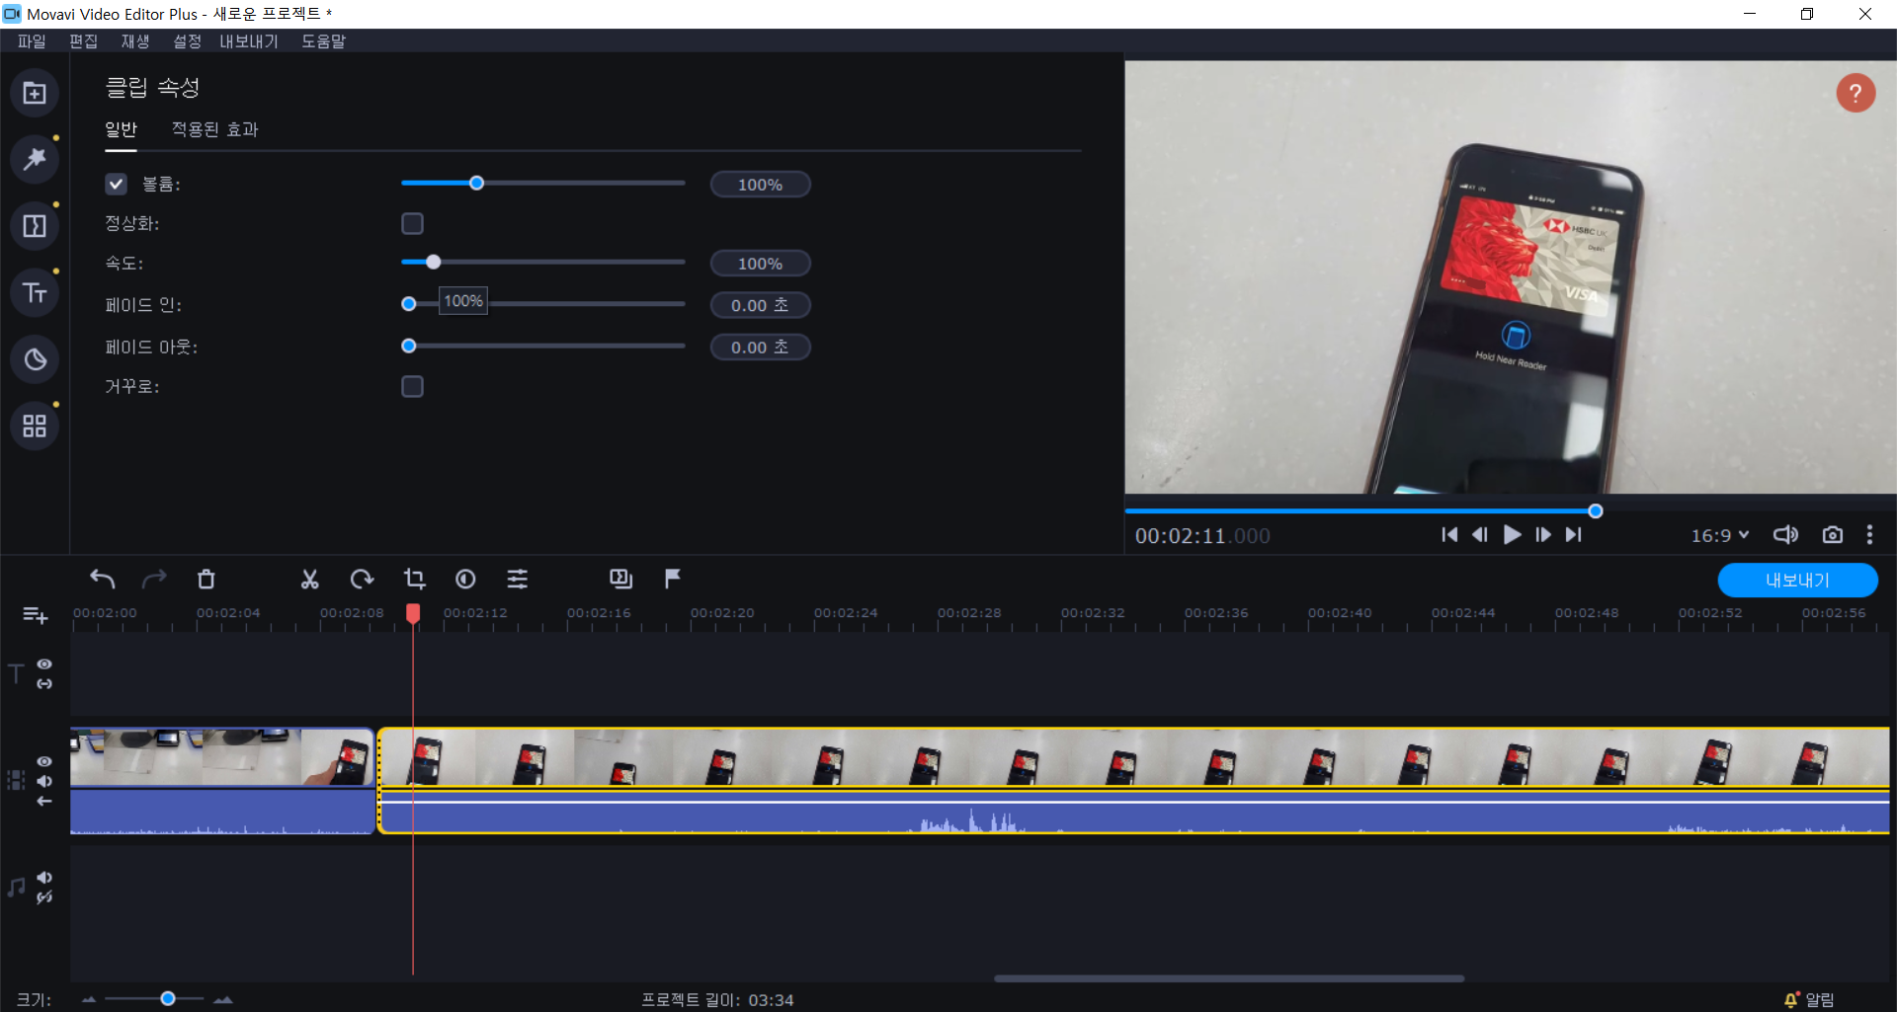Zoom out timeline with small mountain icon
1897x1012 pixels.
(x=89, y=999)
